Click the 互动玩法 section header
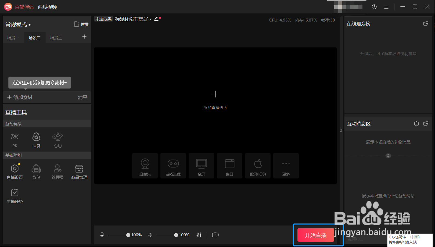The image size is (435, 247). [x=47, y=124]
